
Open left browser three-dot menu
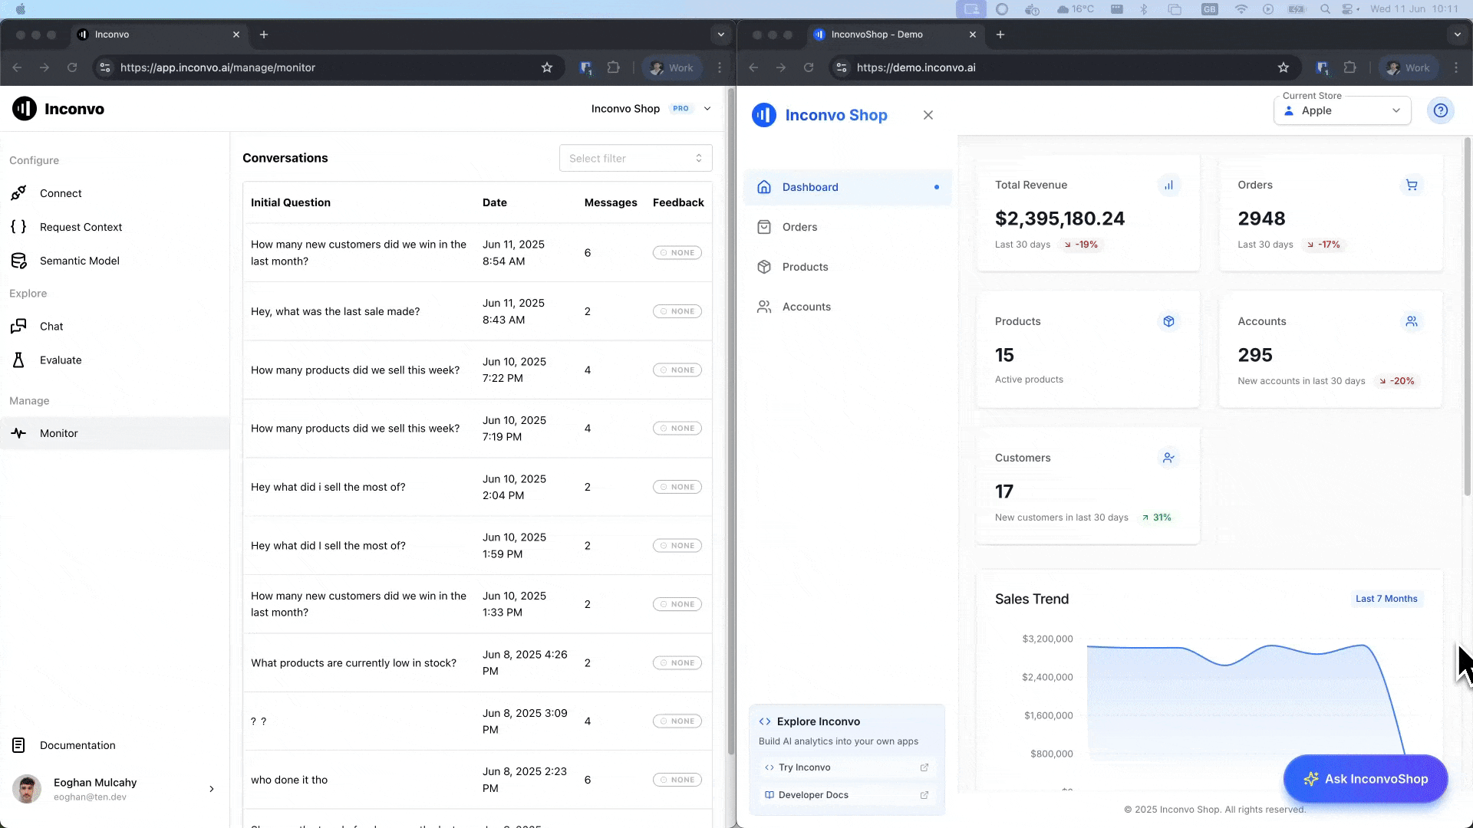point(719,67)
